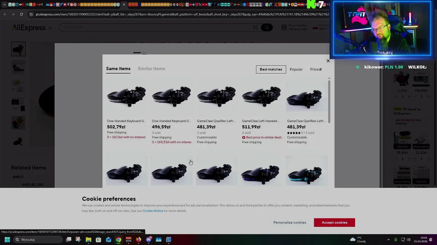Image resolution: width=437 pixels, height=245 pixels.
Task: Click the 502,79zł price text
Action: click(116, 127)
